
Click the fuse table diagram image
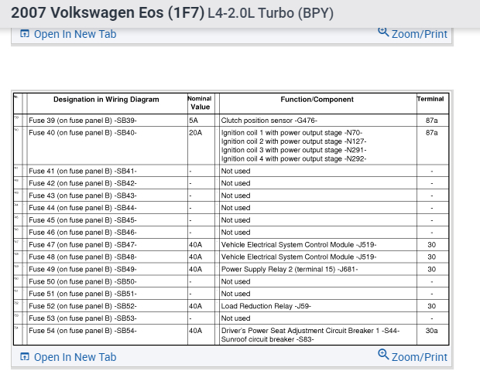(x=231, y=219)
